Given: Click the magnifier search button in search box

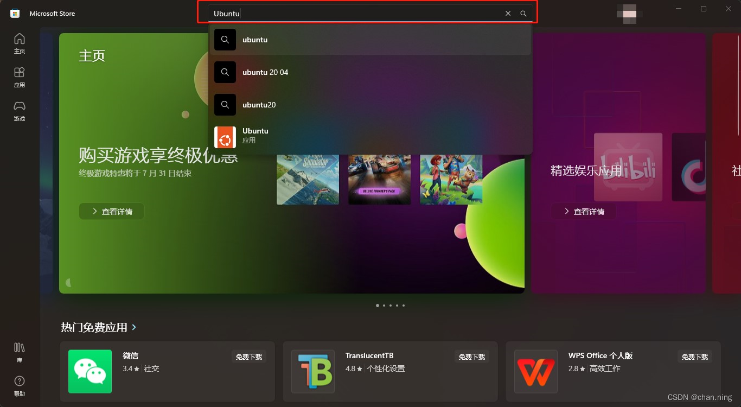Looking at the screenshot, I should [x=523, y=14].
